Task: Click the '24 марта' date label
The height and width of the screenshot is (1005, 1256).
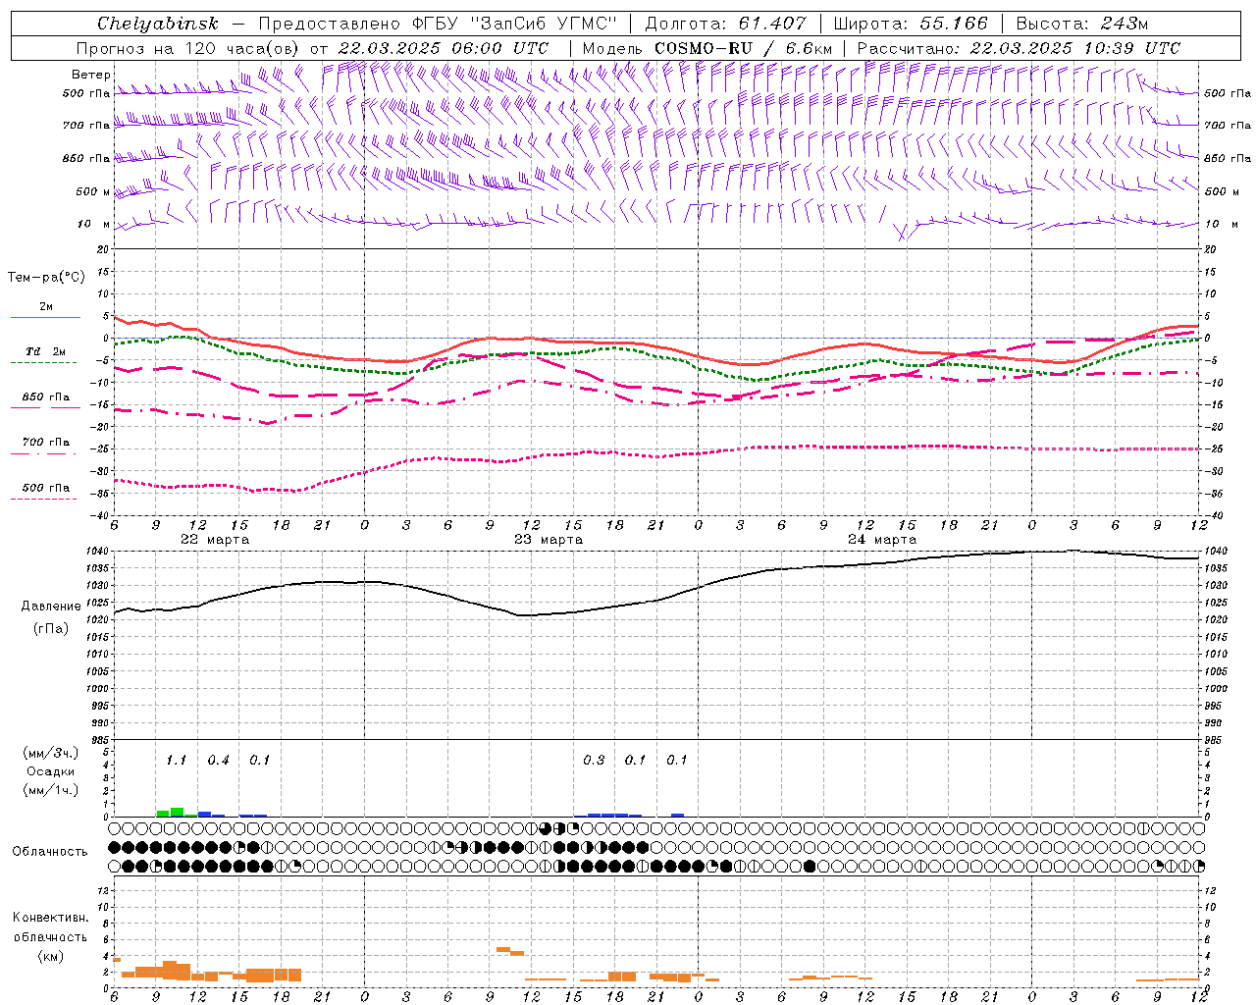Action: [x=882, y=540]
